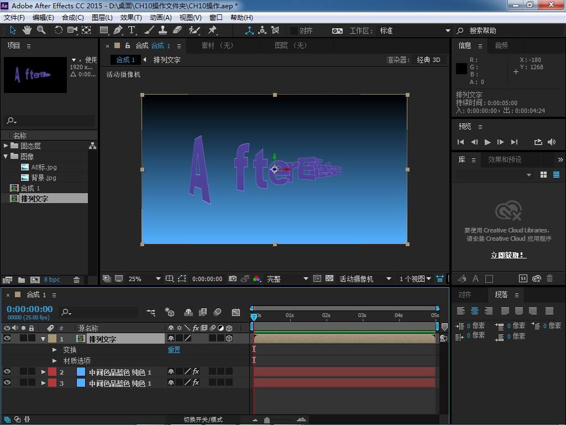Expand layer 2 properties triangle
This screenshot has width=566, height=425.
[43, 371]
